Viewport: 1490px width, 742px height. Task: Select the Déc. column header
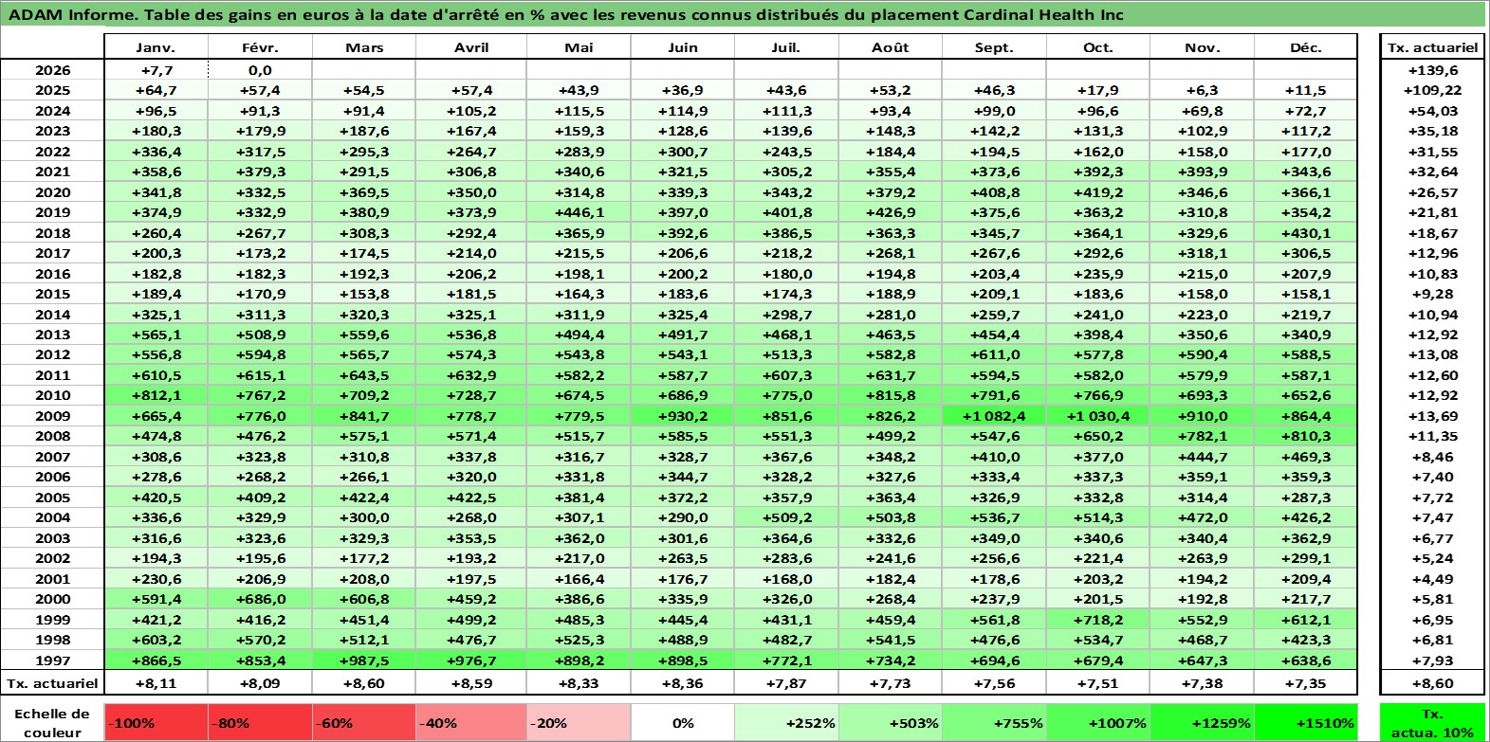click(x=1306, y=47)
